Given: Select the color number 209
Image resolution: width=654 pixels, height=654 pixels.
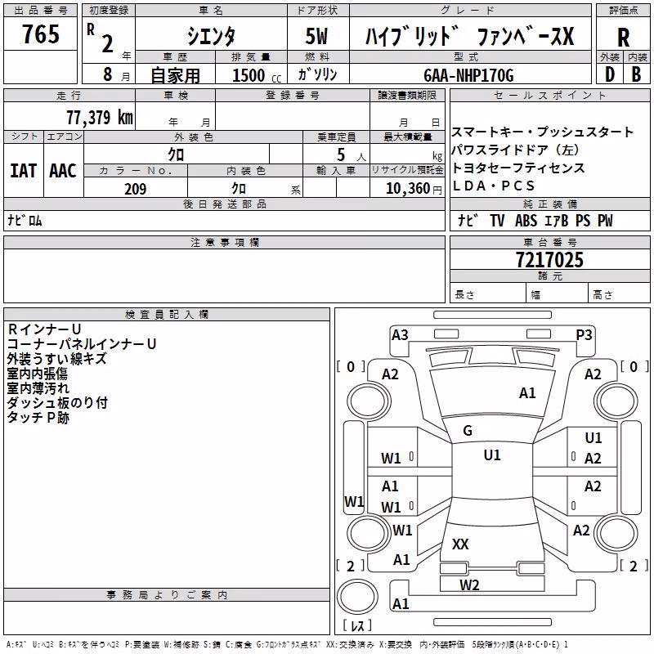Looking at the screenshot, I should [x=135, y=189].
